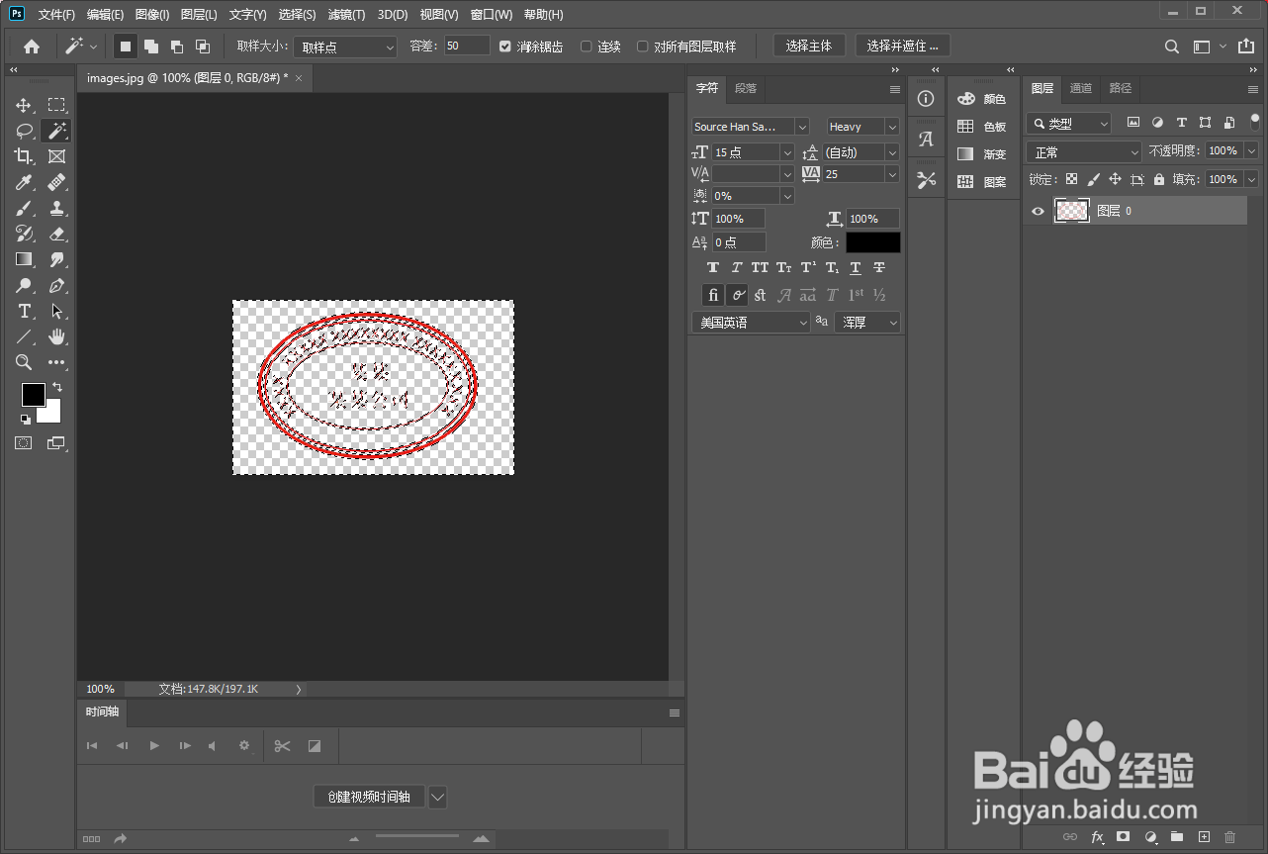The image size is (1268, 854).
Task: Toggle lock all padlock icon
Action: pos(1158,179)
